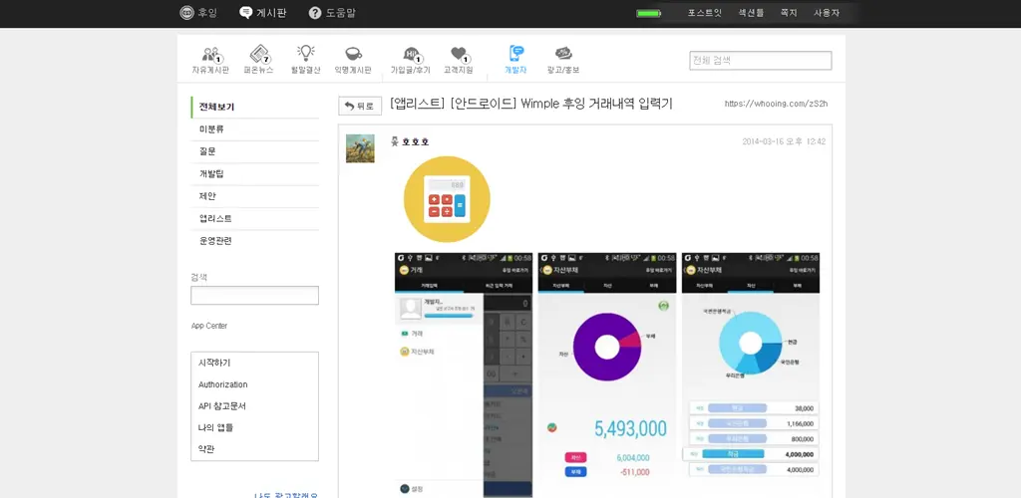Click the first app screenshot with the 거래 menu
This screenshot has height=498, width=1021.
point(463,375)
